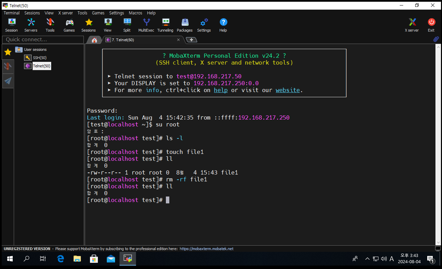Open the Sessions menu
This screenshot has height=269, width=442.
point(32,13)
